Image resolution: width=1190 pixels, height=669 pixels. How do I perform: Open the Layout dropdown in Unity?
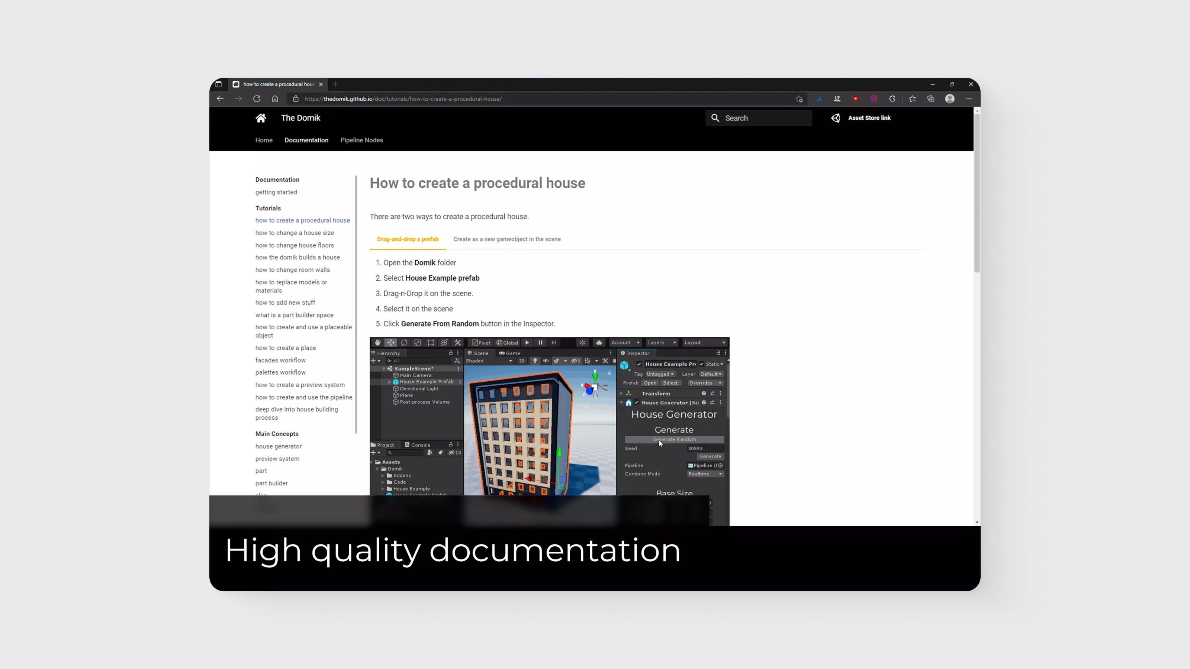[x=705, y=343]
